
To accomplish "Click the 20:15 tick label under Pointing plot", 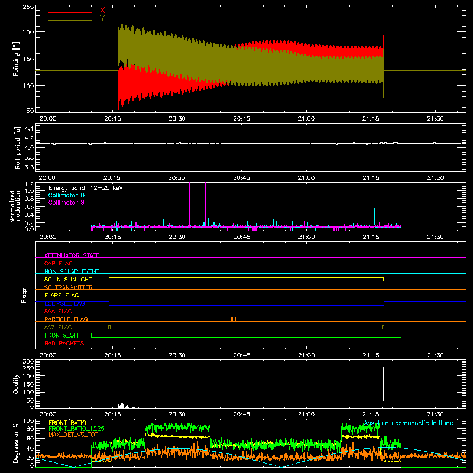I will click(112, 119).
